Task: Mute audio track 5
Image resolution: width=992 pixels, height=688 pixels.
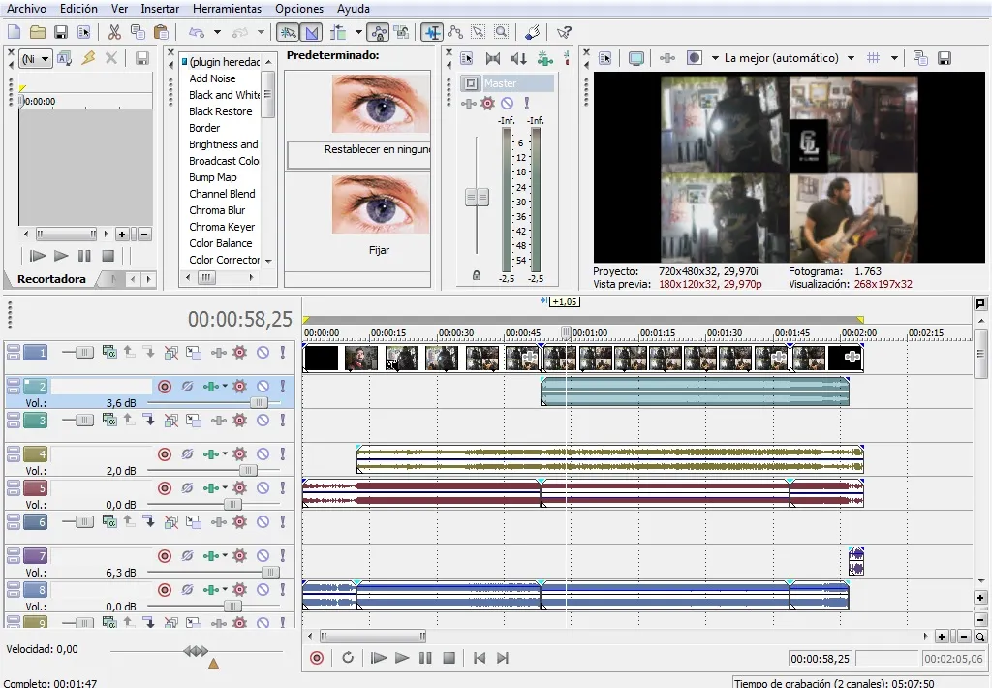Action: tap(263, 488)
